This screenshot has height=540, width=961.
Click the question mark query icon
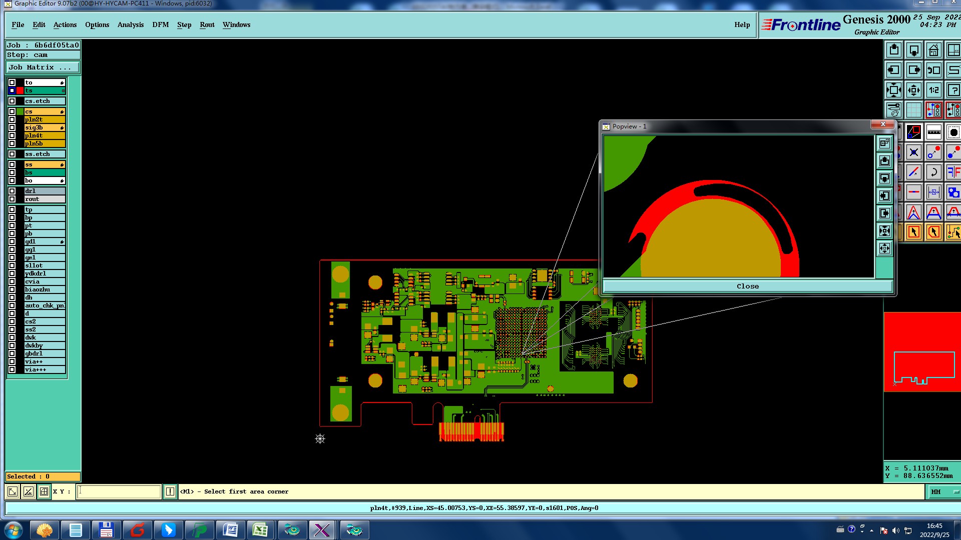pos(953,90)
